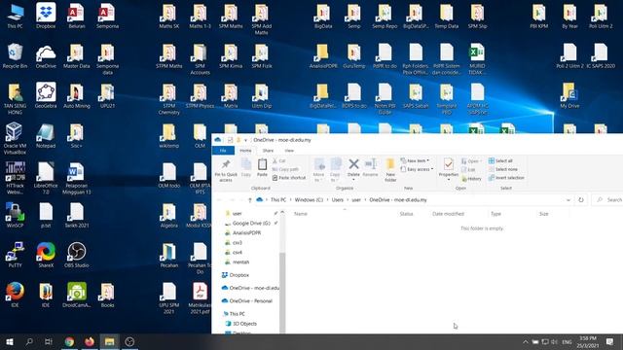Open the Windows Start menu
This screenshot has width=623, height=350.
[x=10, y=341]
